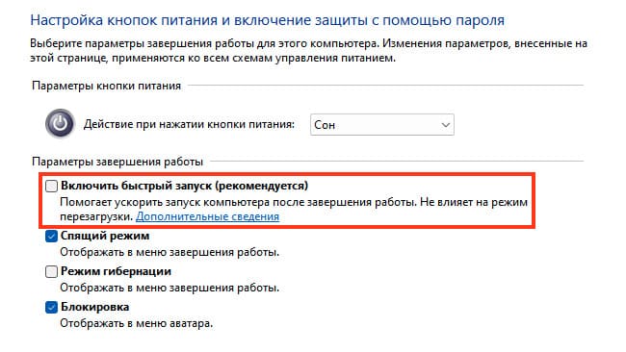Click the Отображать в меню аватара text

[x=137, y=323]
